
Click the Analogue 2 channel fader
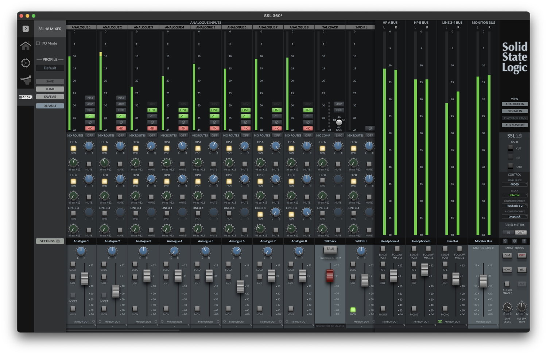point(116,291)
